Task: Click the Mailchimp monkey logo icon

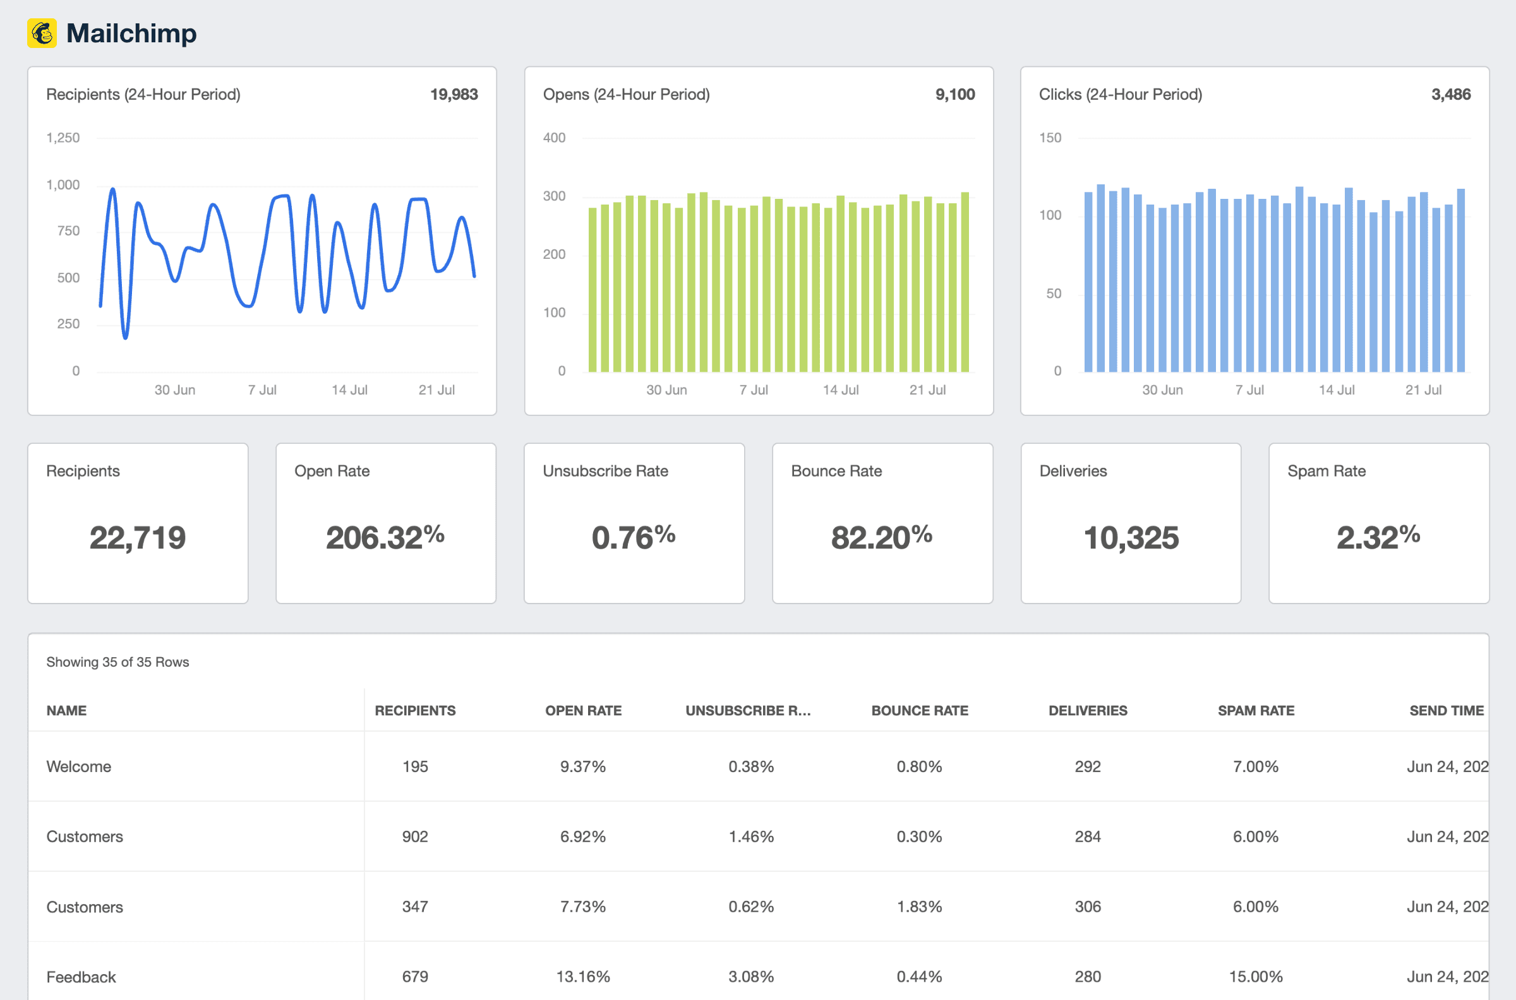Action: [42, 33]
